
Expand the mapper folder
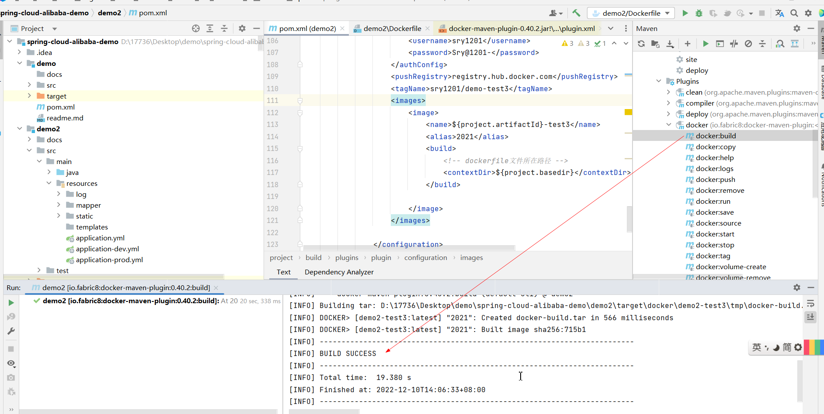pos(59,205)
